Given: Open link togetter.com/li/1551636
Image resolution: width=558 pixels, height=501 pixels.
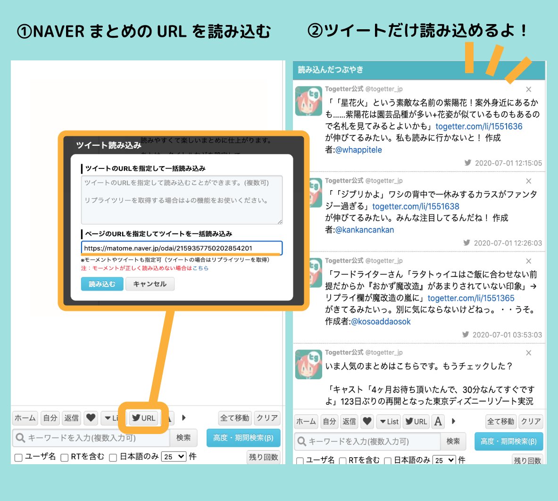Looking at the screenshot, I should (x=479, y=126).
